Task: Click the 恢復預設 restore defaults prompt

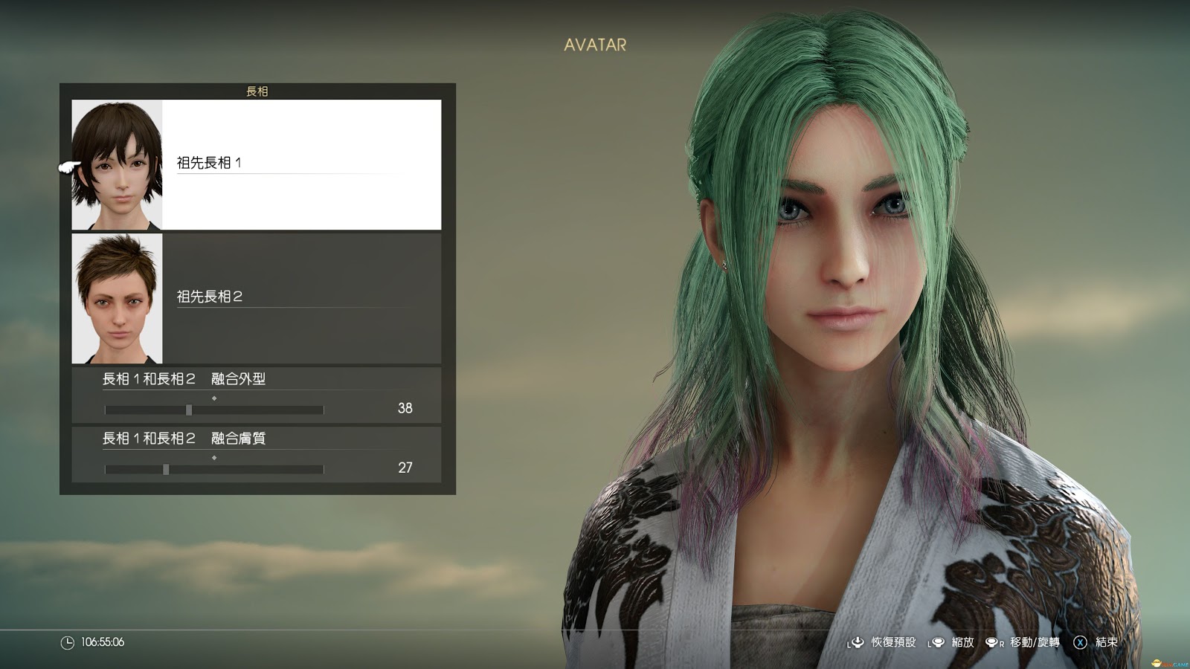Action: (893, 641)
